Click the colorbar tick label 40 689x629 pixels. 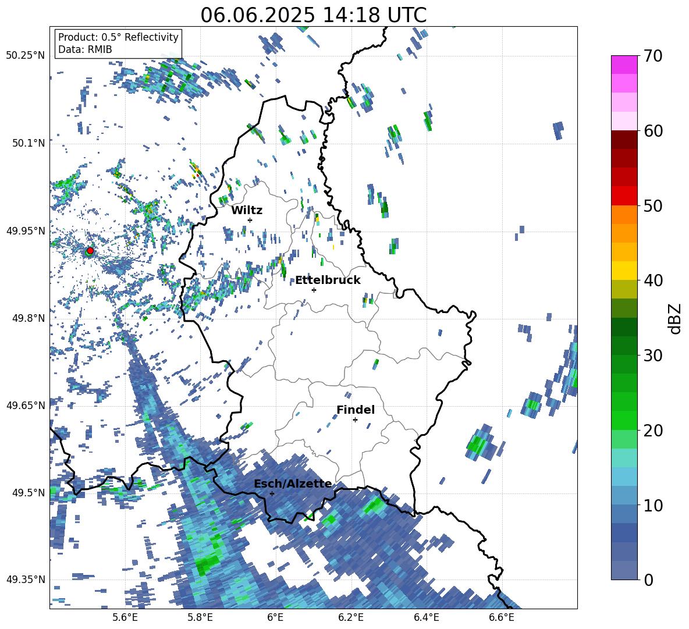pos(653,280)
